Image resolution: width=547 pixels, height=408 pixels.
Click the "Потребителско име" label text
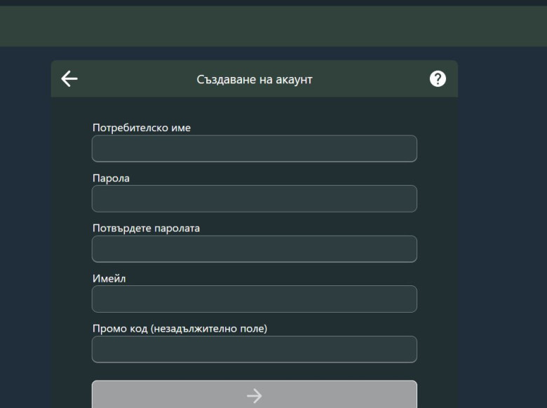tap(142, 128)
